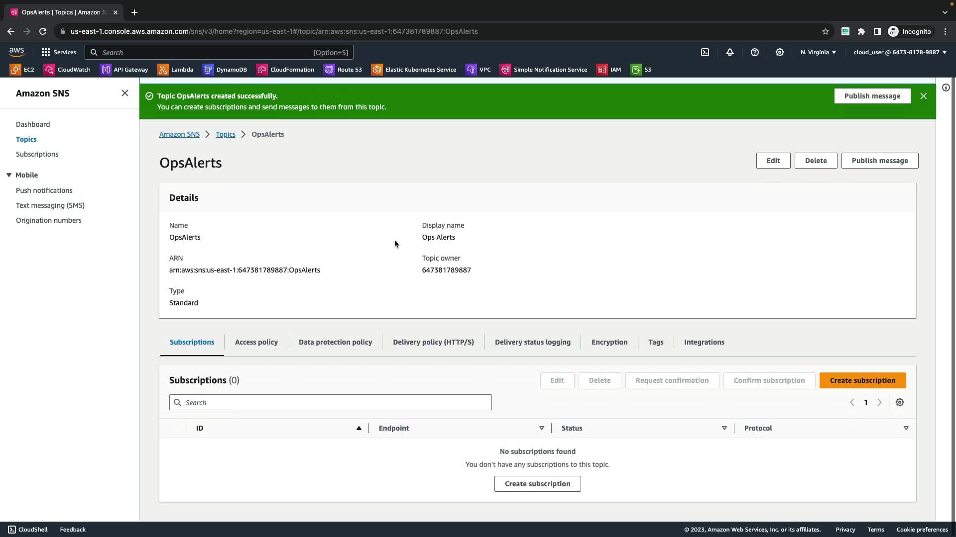This screenshot has width=956, height=537.
Task: Dismiss the green success banner
Action: click(x=924, y=96)
